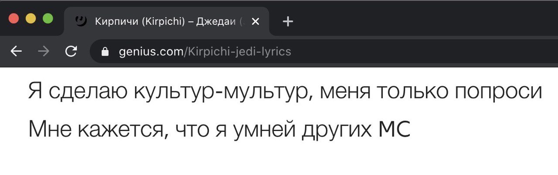Open a new tab with the plus button

[288, 21]
